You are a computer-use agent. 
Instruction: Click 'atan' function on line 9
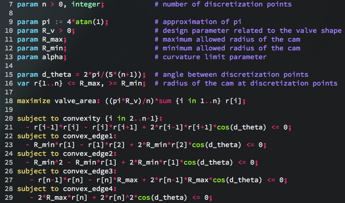pos(84,22)
